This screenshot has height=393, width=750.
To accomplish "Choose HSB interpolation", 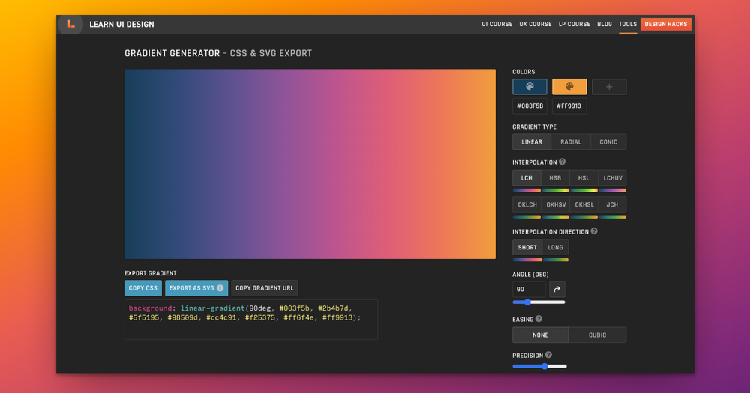I will [x=555, y=177].
